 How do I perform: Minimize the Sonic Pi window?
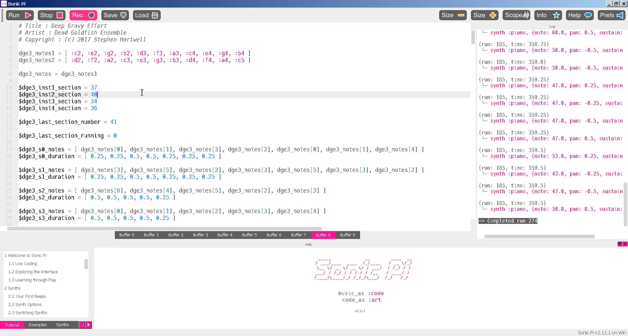609,4
